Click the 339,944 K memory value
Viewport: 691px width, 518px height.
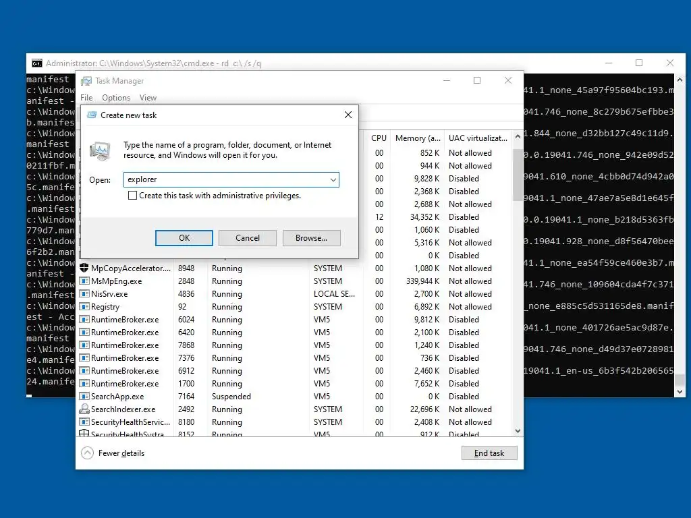(422, 281)
